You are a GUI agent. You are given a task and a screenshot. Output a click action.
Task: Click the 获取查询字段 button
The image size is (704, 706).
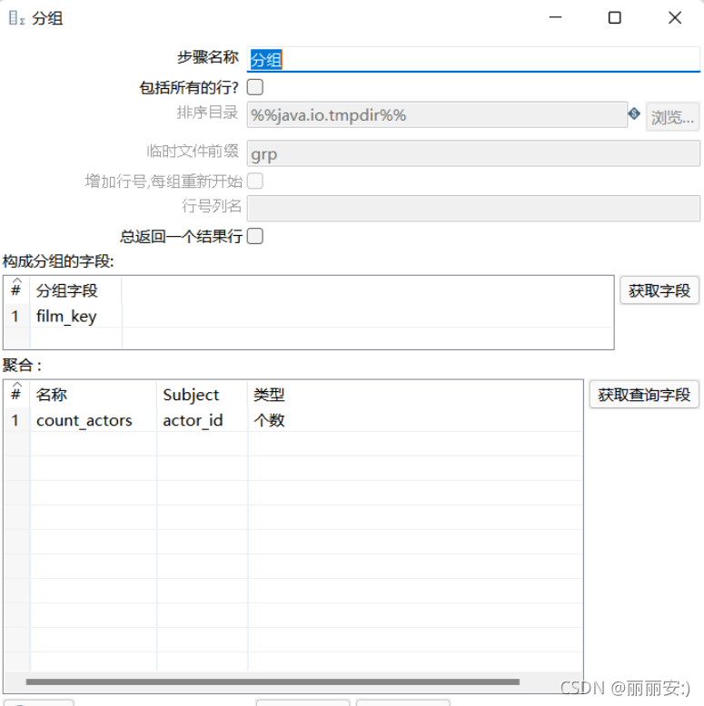(644, 395)
